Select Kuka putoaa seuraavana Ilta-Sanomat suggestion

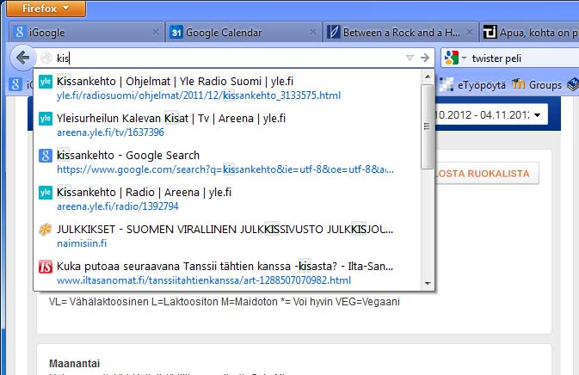(x=227, y=273)
